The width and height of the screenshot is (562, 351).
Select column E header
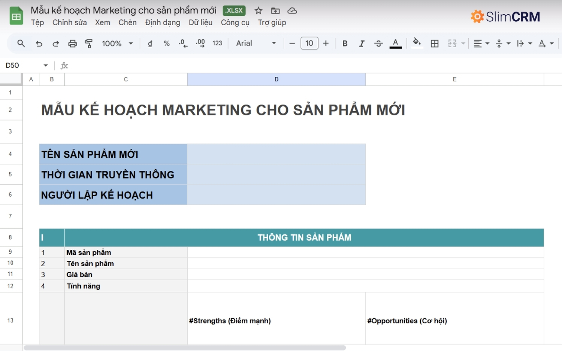(454, 79)
